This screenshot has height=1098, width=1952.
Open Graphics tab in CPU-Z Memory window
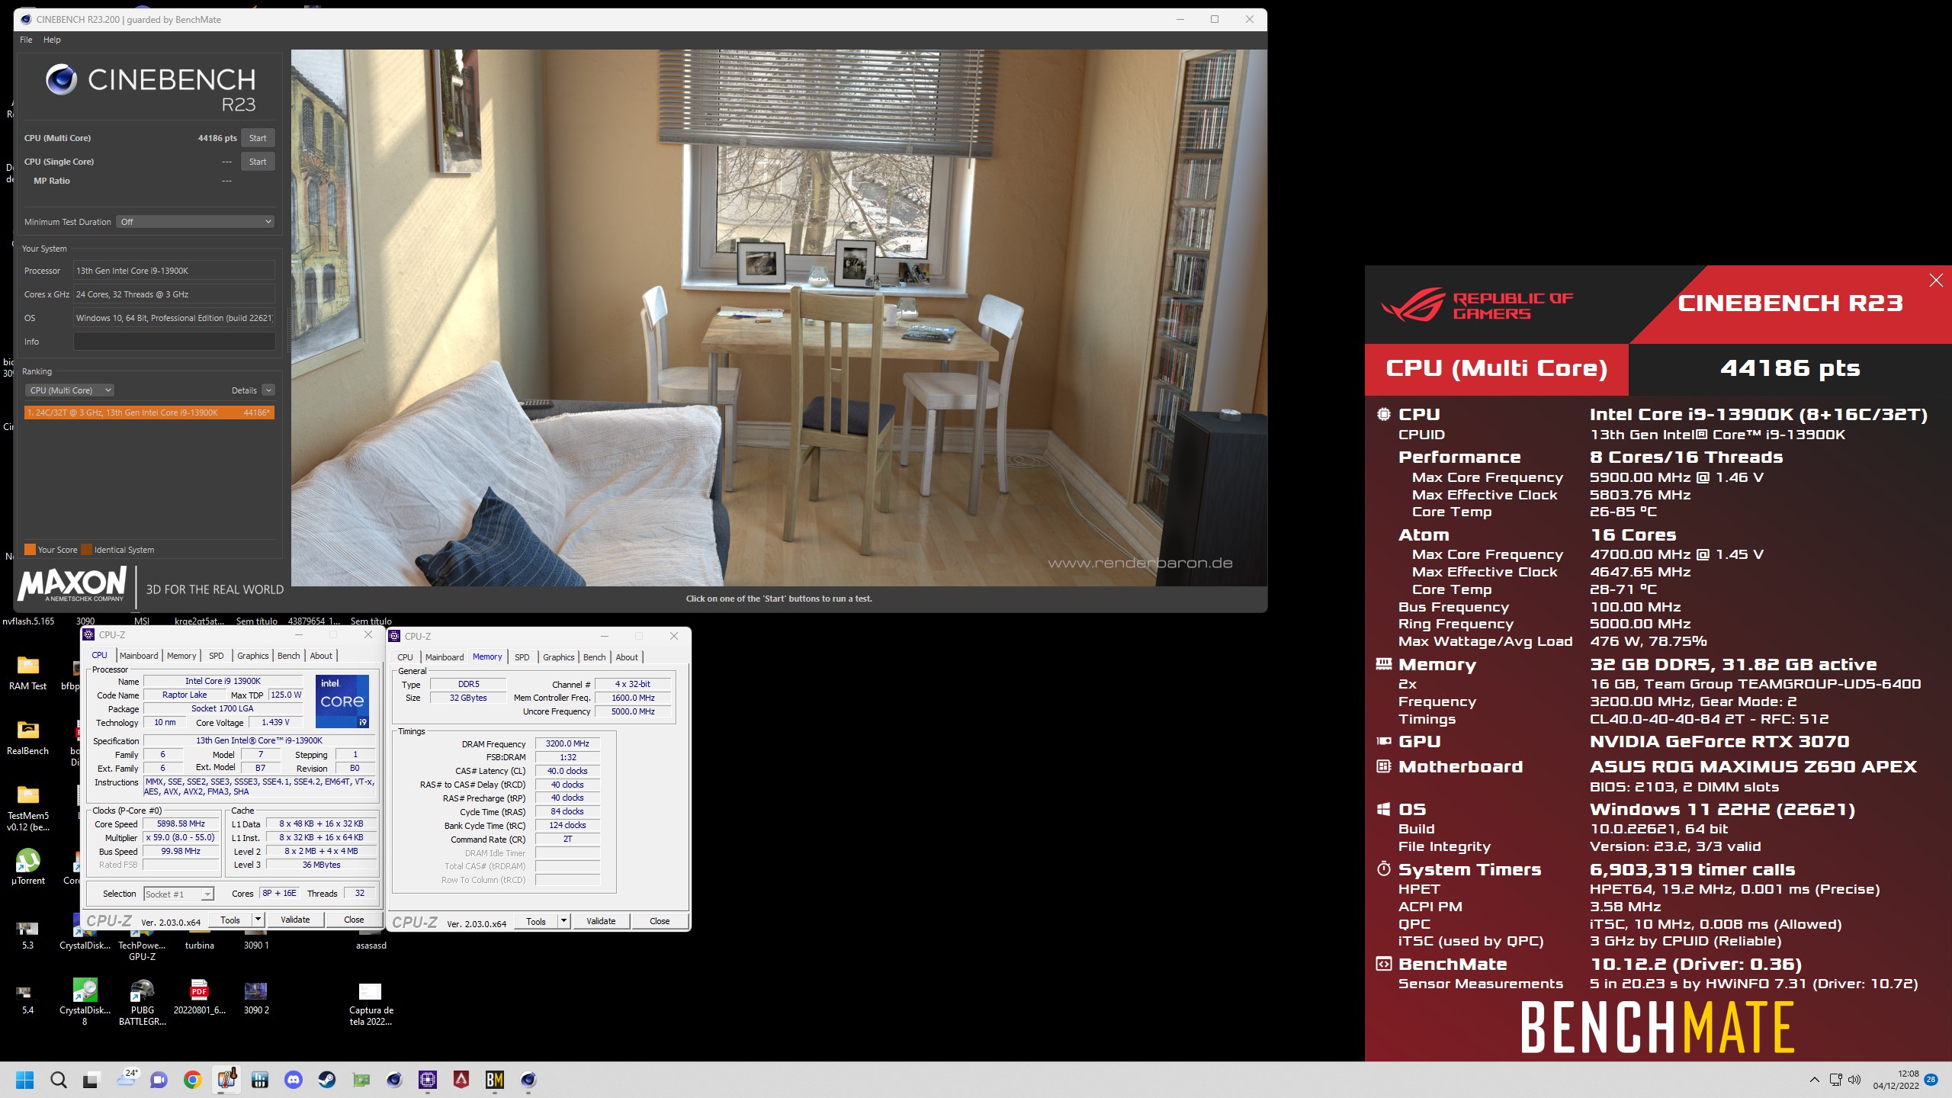(558, 657)
